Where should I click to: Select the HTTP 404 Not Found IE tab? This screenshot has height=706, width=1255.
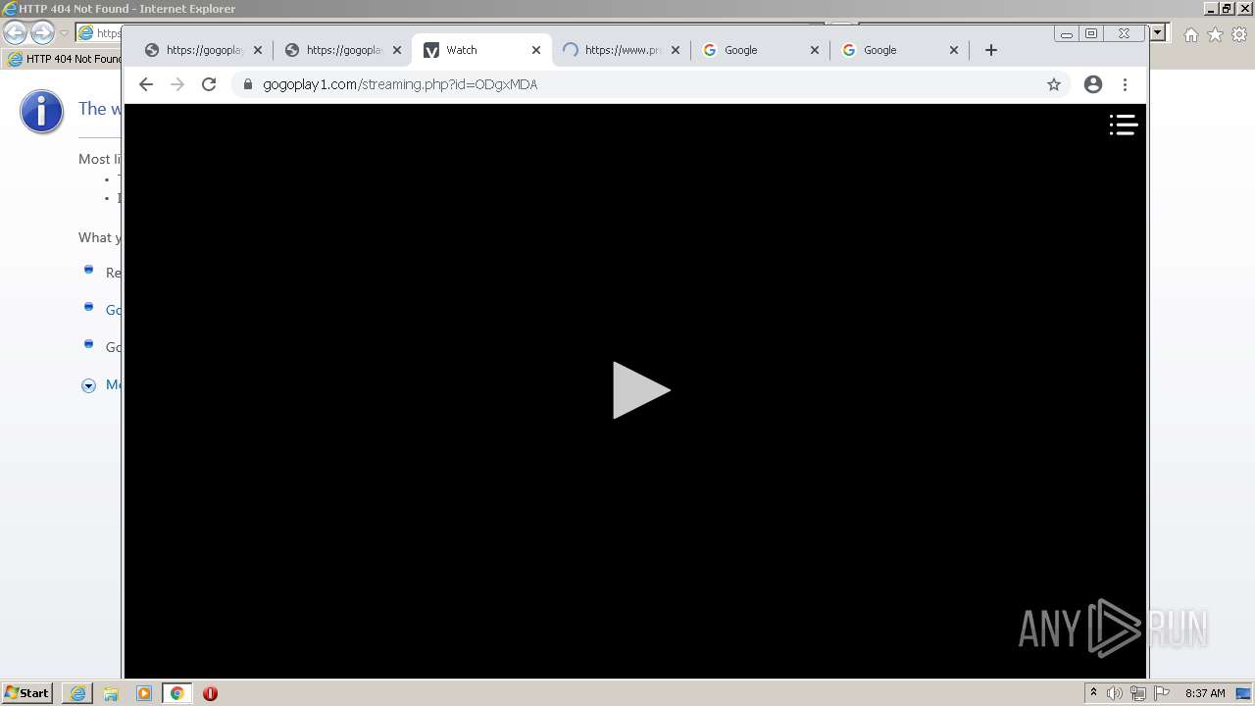63,59
